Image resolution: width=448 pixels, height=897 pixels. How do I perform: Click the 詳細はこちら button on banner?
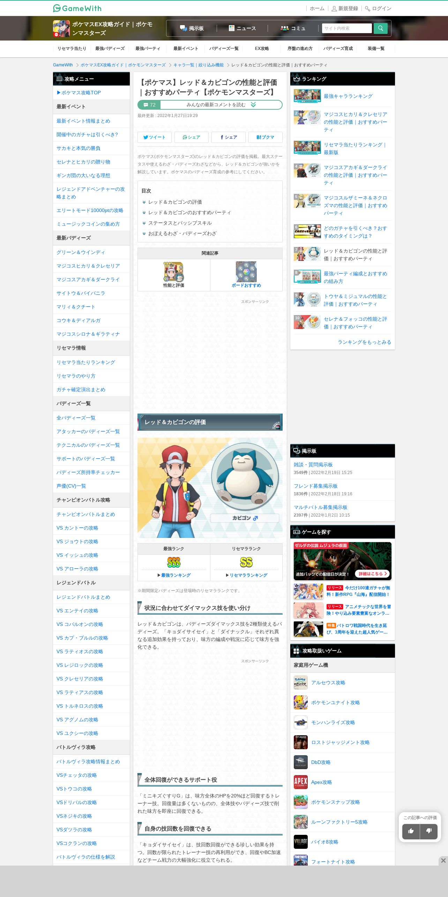click(372, 574)
